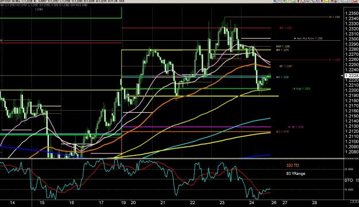Viewport: 359px width, 207px height.
Task: Select date 22 on the time axis
Action: 192,202
